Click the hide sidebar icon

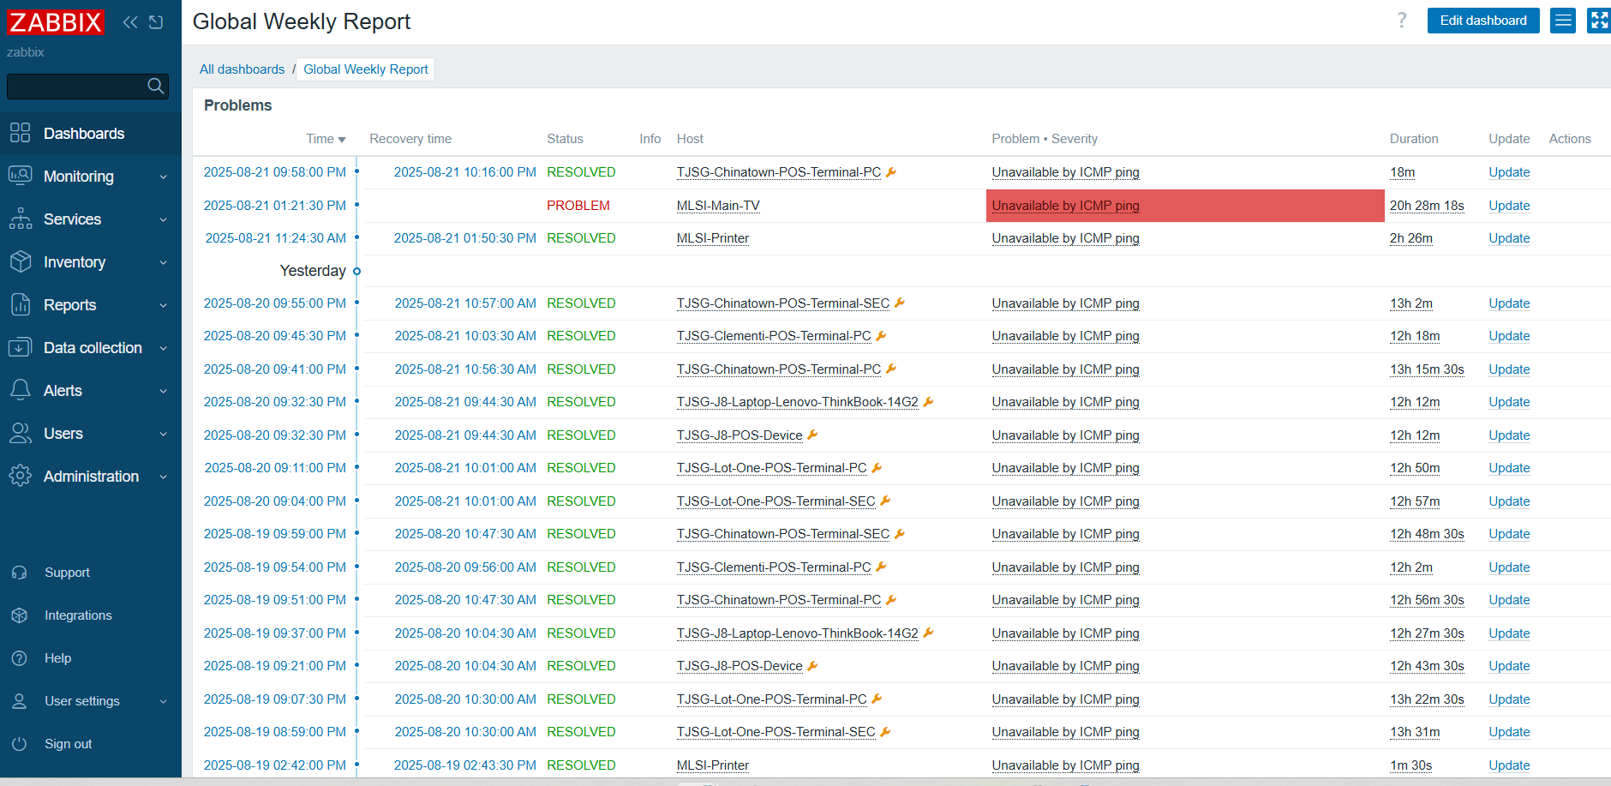(156, 22)
